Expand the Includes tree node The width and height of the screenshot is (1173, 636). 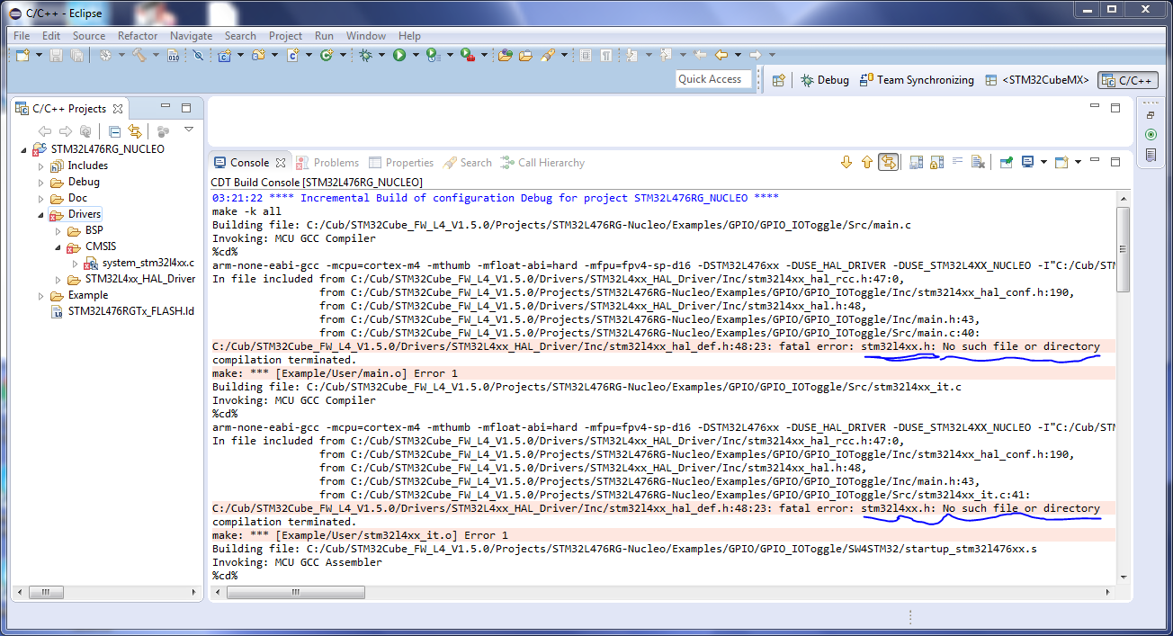click(40, 166)
